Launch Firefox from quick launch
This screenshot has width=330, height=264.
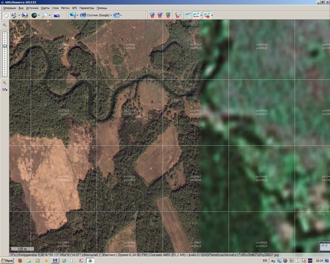[x=20, y=261]
